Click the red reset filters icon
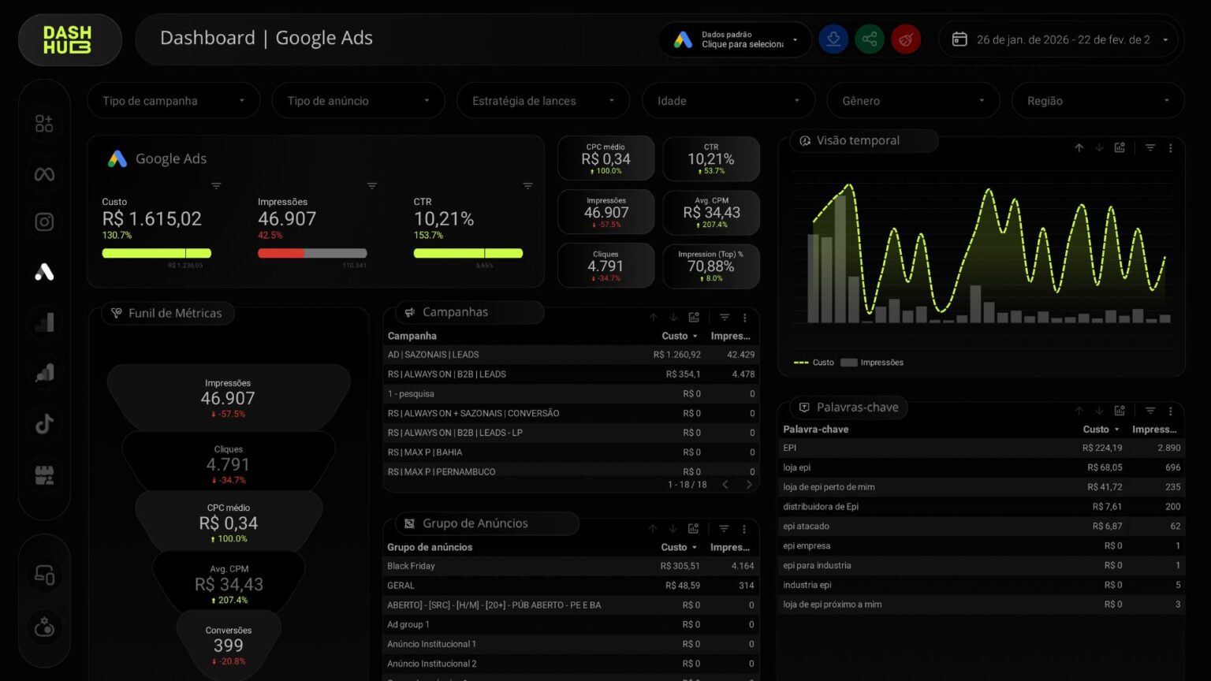 (x=906, y=39)
